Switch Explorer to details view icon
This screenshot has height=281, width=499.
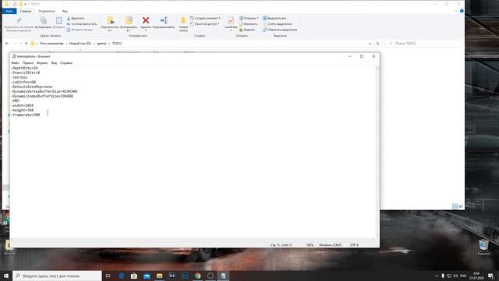click(455, 206)
